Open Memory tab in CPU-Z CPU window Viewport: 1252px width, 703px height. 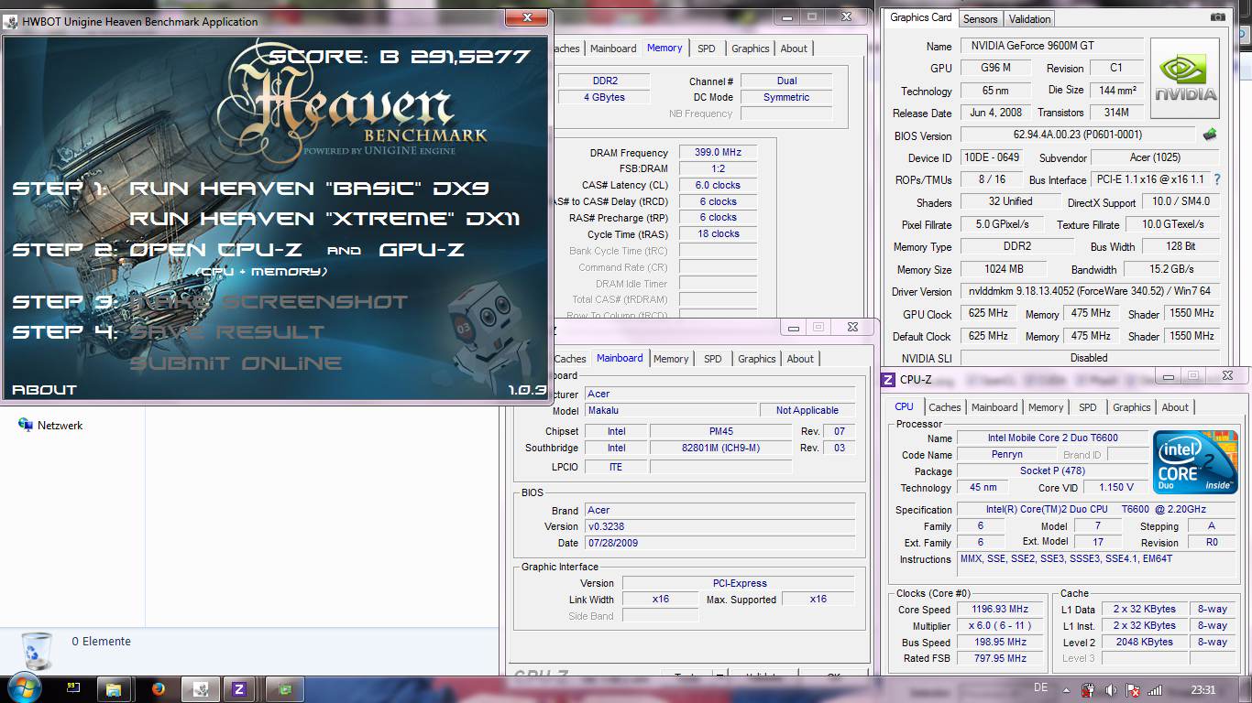click(x=1046, y=407)
